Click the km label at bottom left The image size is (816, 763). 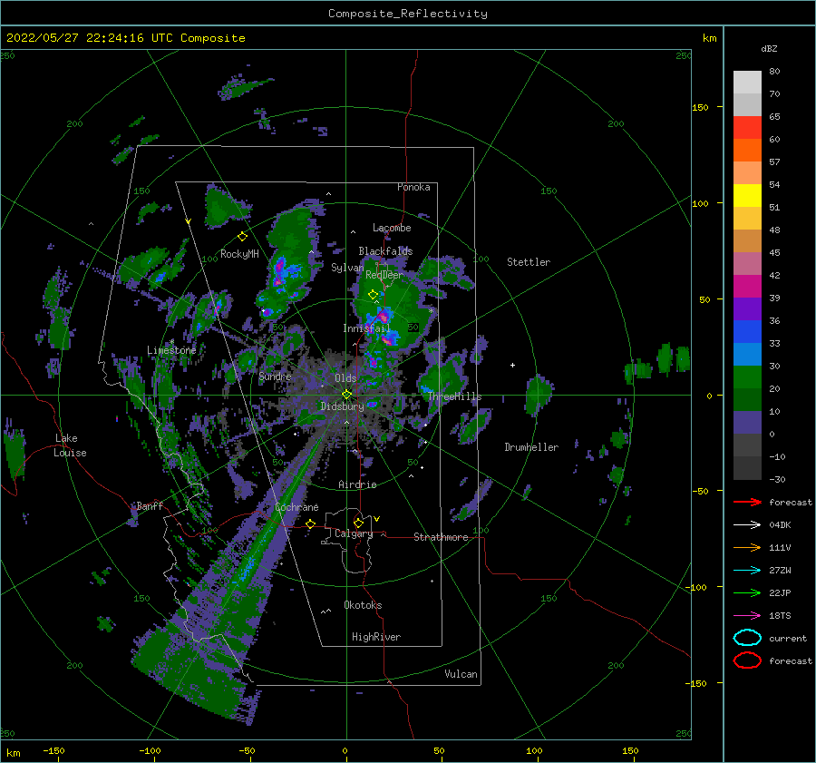(14, 753)
